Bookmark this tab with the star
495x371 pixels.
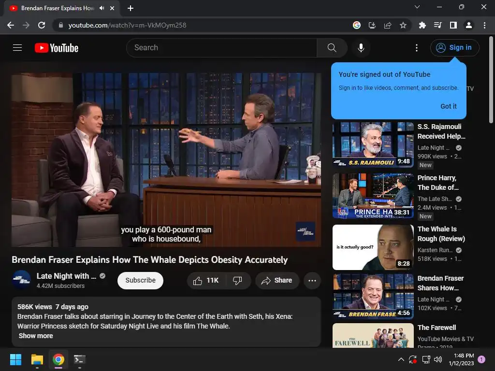click(403, 25)
